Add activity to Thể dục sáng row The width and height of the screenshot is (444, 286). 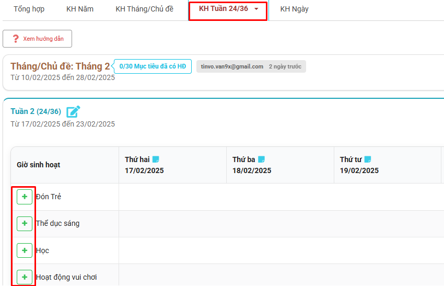coord(25,224)
